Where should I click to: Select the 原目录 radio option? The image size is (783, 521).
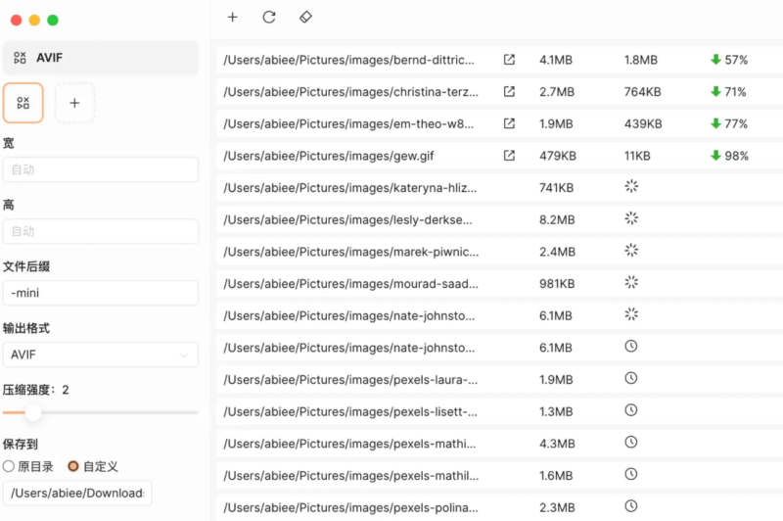(x=9, y=466)
